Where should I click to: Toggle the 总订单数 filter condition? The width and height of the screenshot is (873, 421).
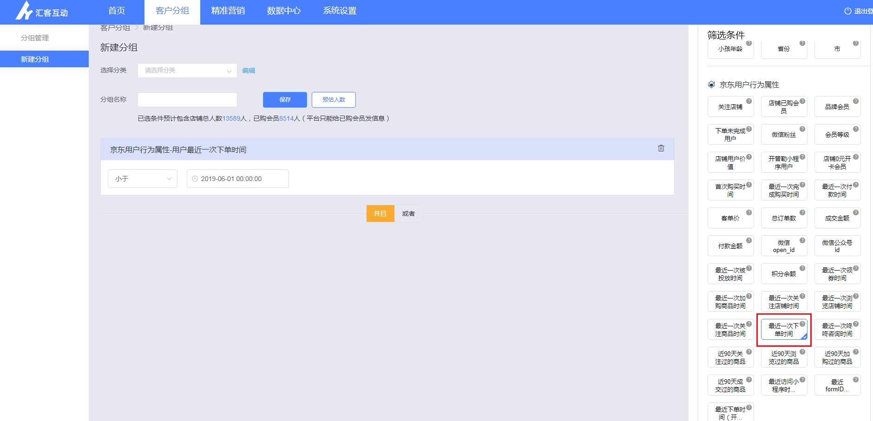[784, 218]
